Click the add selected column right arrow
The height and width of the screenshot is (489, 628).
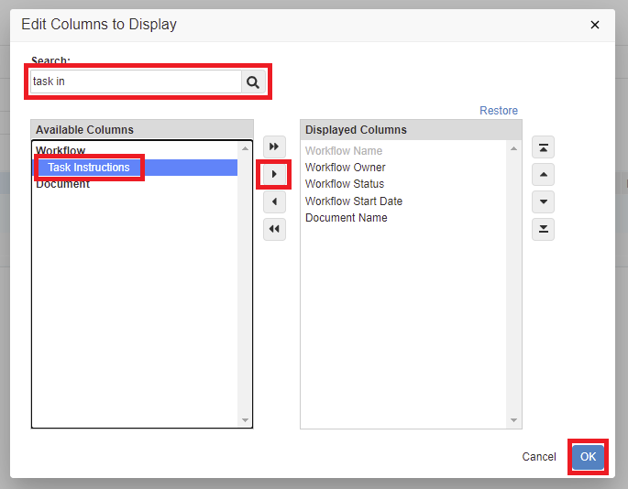[x=274, y=174]
